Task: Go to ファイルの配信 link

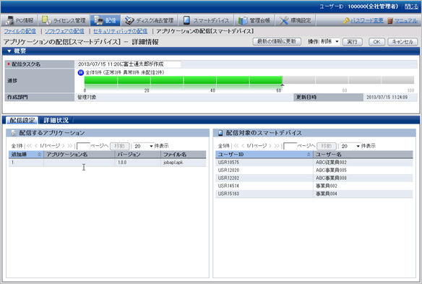Action: [20, 31]
